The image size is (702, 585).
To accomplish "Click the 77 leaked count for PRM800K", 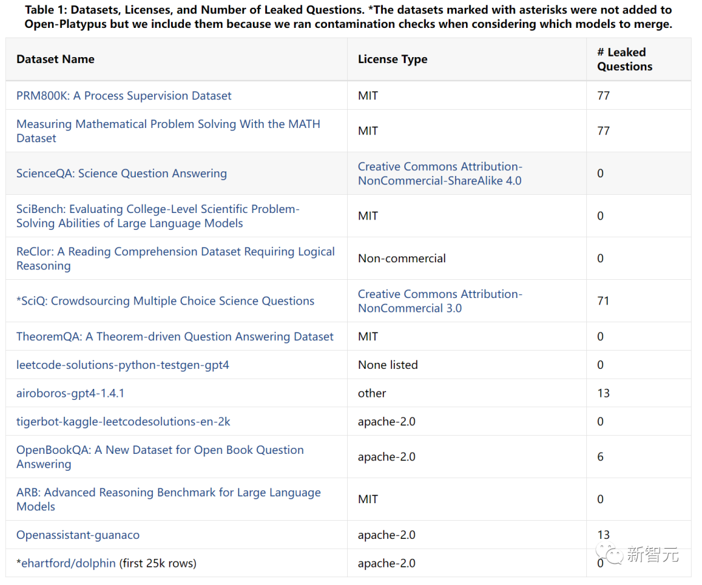I will tap(603, 95).
